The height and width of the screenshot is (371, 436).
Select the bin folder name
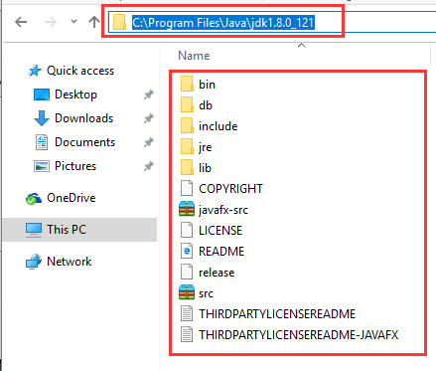click(207, 85)
